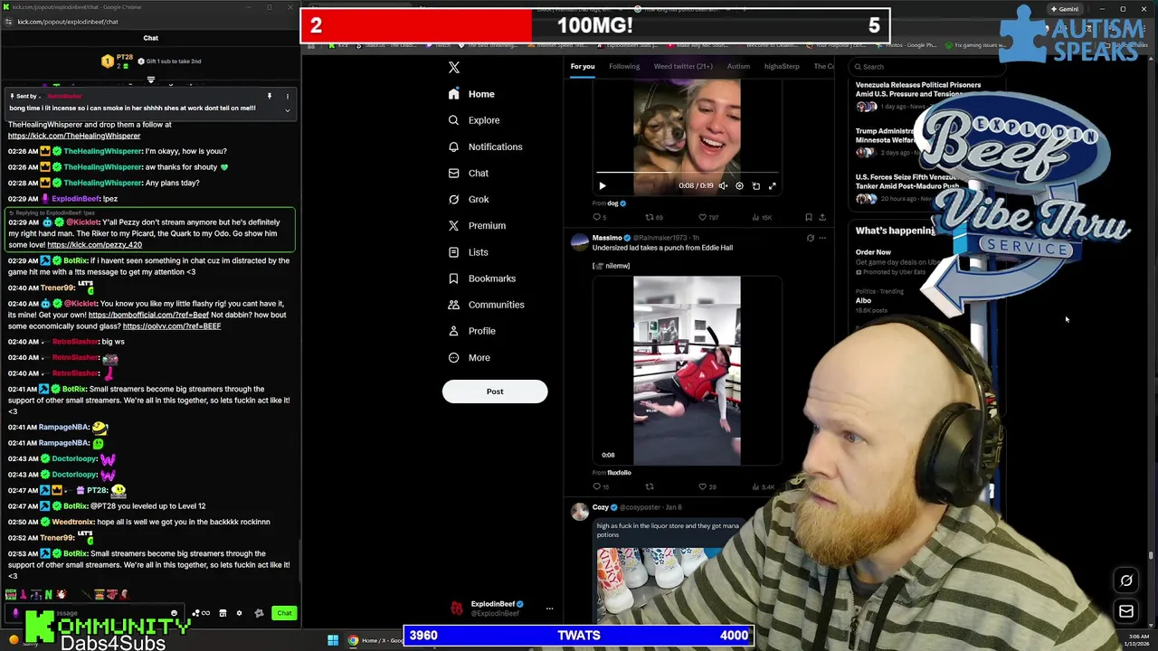The image size is (1158, 651).
Task: Open the bombofficial.com link in chat
Action: click(148, 315)
